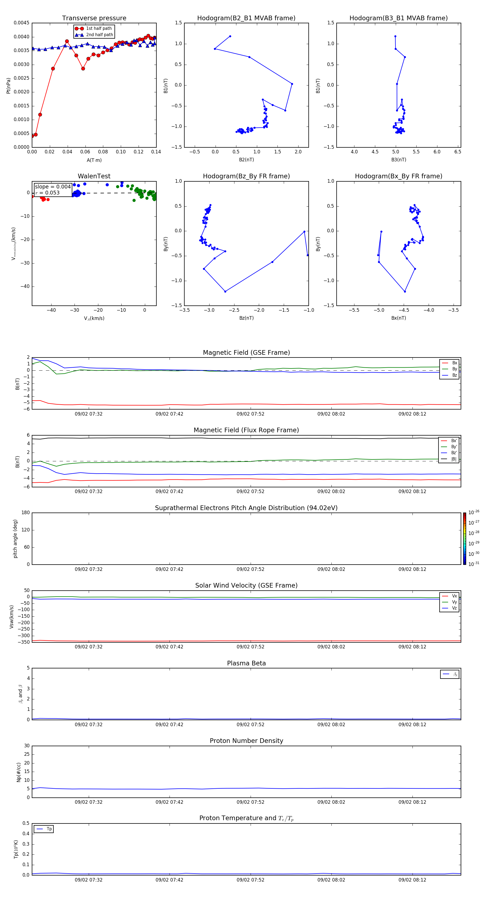This screenshot has height=904, width=493.
Task: Click the Suprathermal Electrons Pitch Angle Distribution title
Action: [246, 508]
